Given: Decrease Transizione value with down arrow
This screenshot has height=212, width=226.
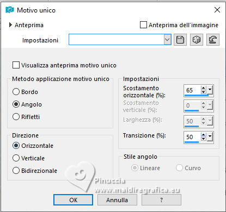Looking at the screenshot, I should (x=204, y=139).
